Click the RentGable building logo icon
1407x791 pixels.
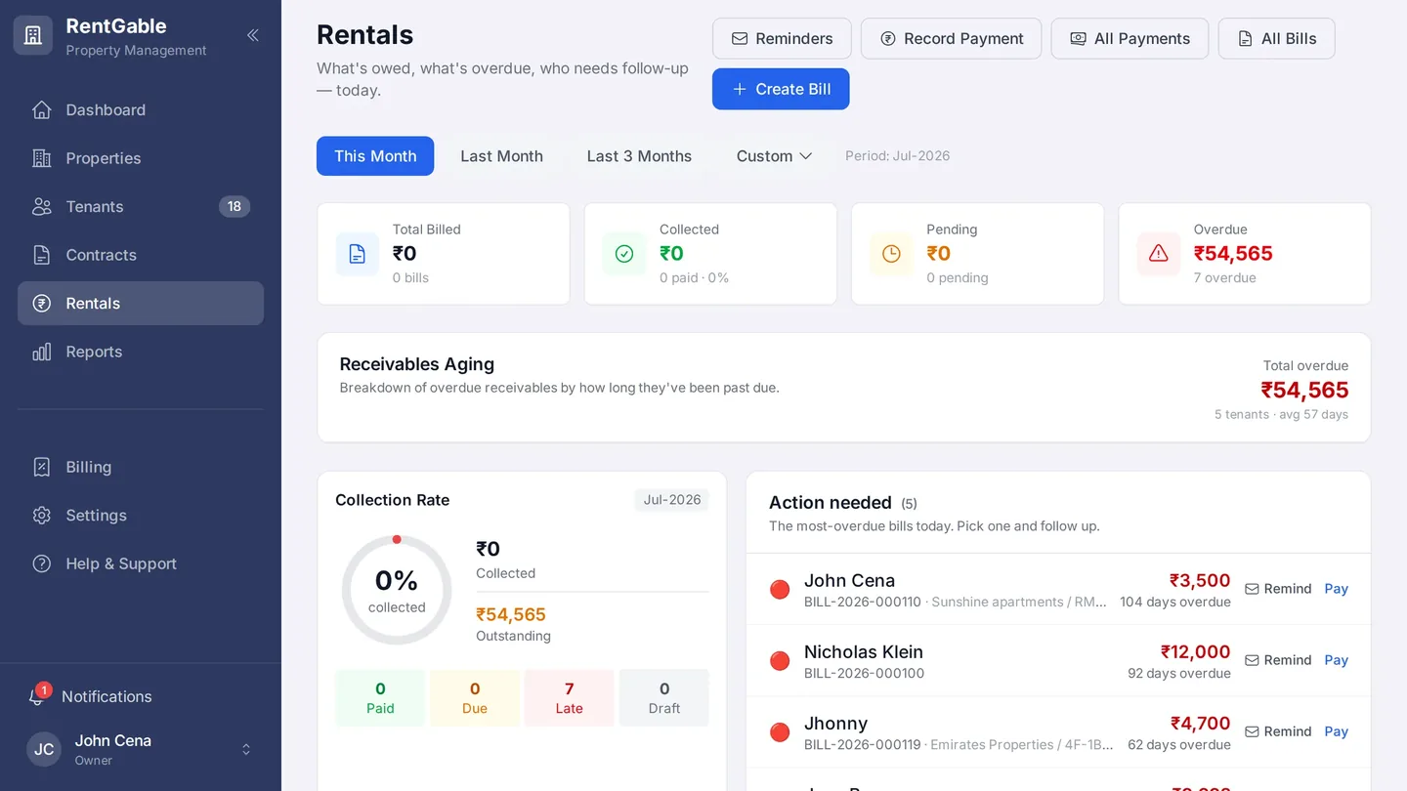click(33, 35)
